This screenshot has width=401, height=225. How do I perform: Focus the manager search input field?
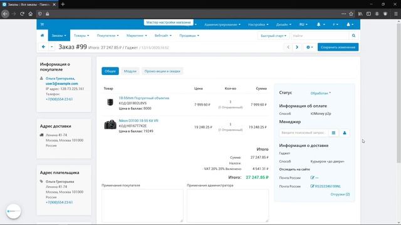303,132
